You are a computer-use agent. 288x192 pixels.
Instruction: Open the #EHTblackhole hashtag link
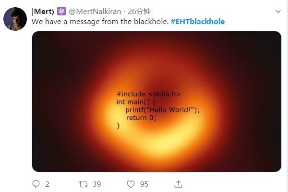tap(198, 22)
